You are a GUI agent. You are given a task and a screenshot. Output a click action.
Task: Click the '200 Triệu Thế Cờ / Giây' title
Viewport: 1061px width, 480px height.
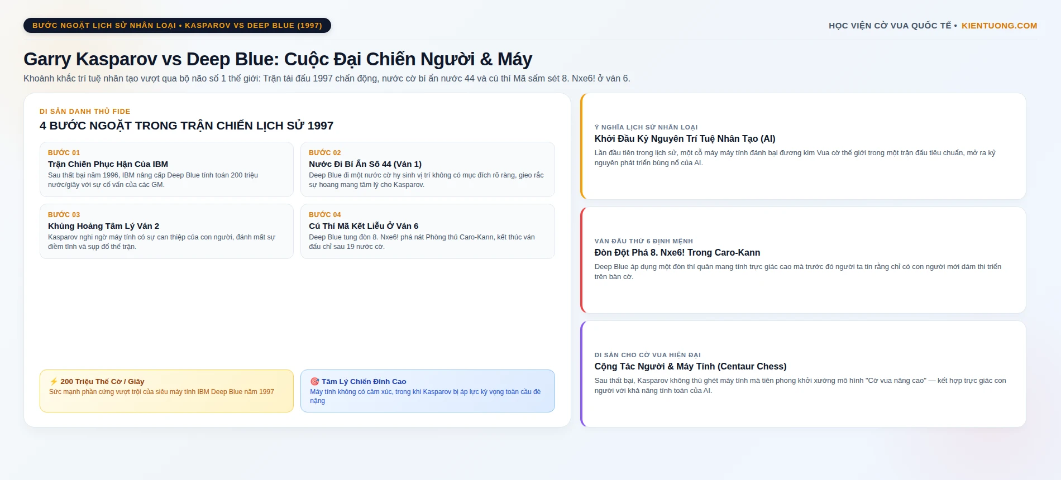[102, 382]
